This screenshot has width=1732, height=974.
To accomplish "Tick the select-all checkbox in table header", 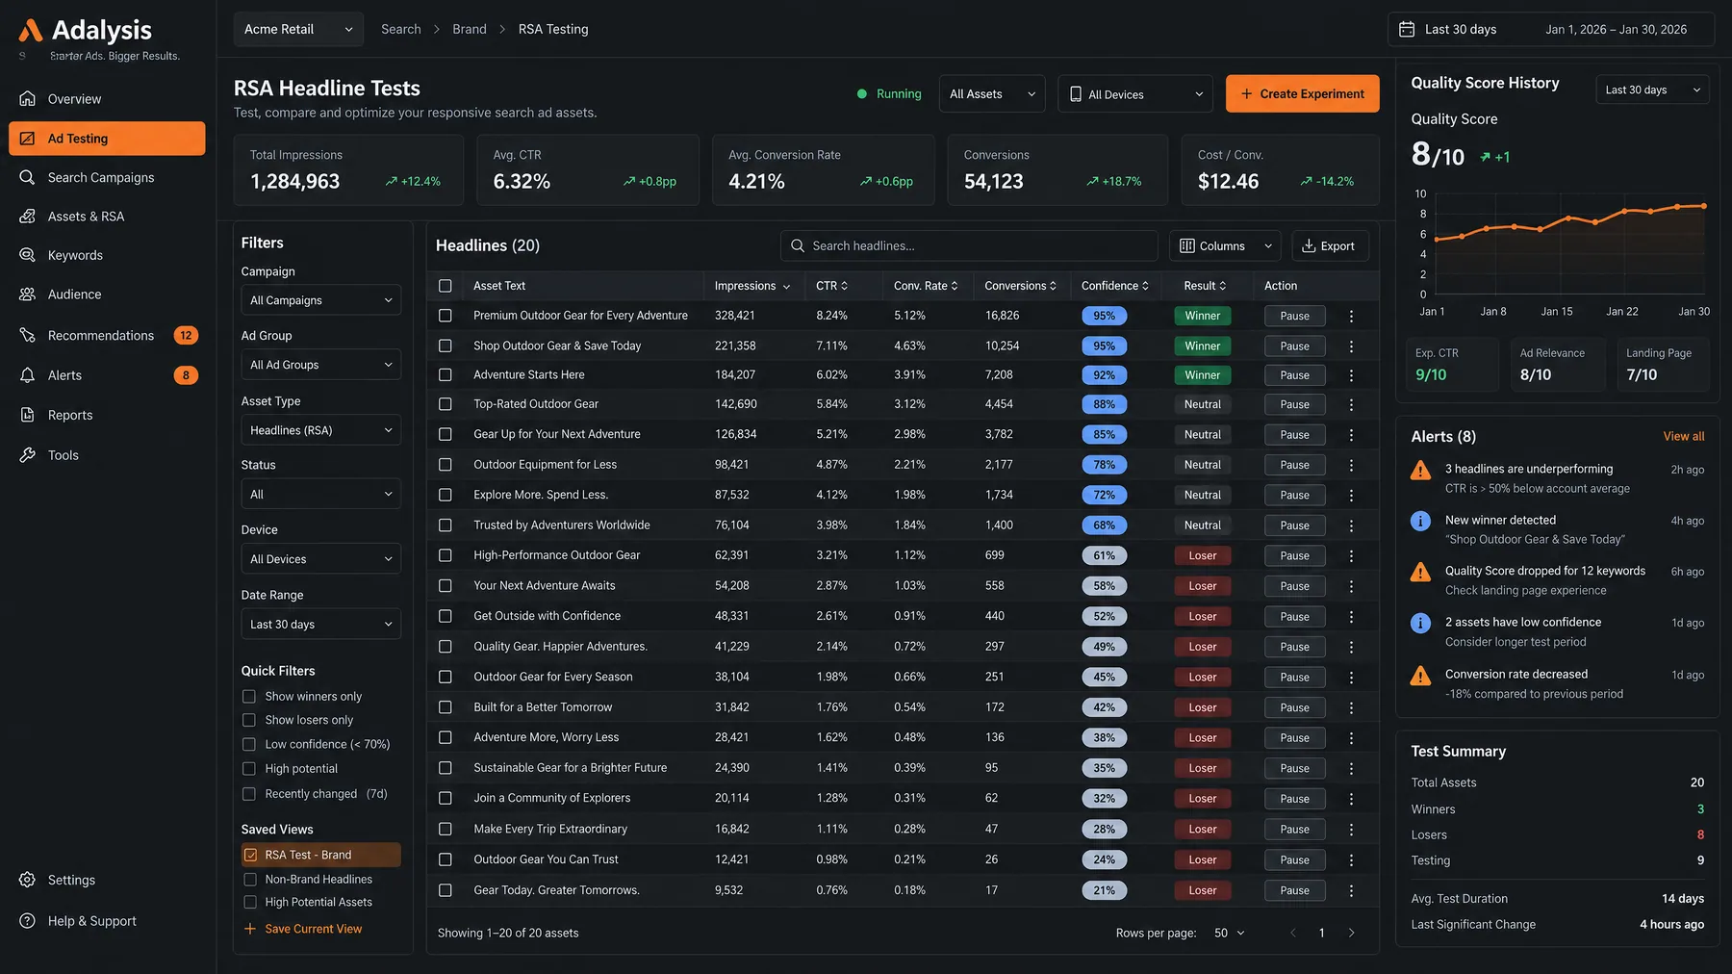I will pos(445,286).
